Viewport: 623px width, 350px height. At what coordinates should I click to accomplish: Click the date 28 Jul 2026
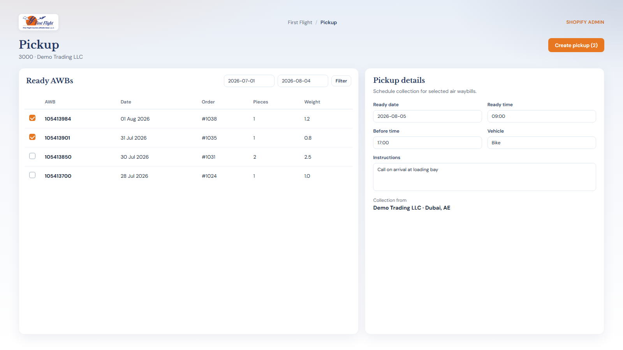(134, 176)
